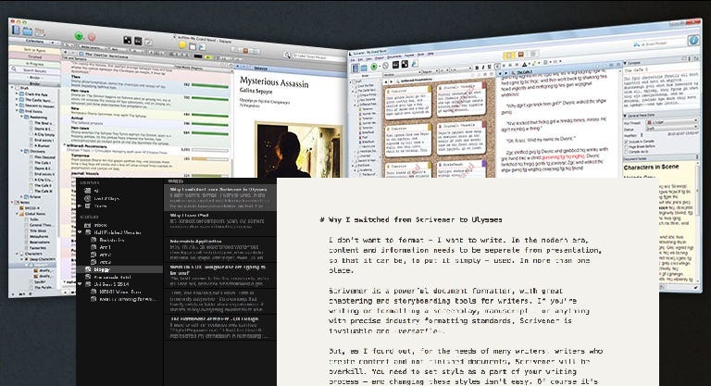Image resolution: width=711 pixels, height=386 pixels.
Task: Open the Label dropdown in Windows Scrivener inspector
Action: 672,122
